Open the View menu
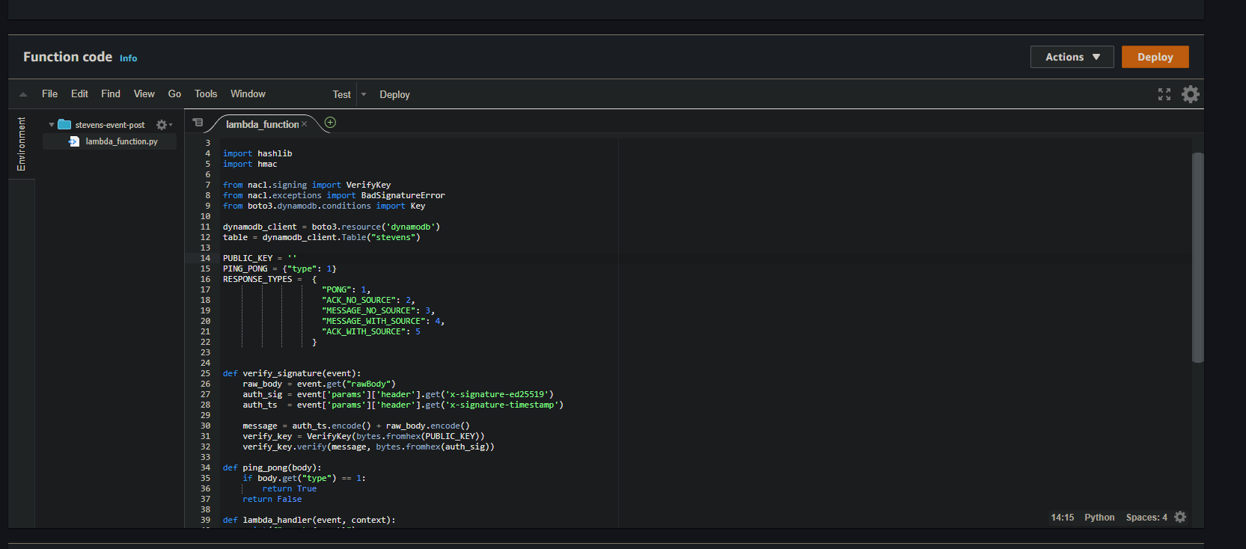Screen dimensions: 1246x549 (x=144, y=93)
